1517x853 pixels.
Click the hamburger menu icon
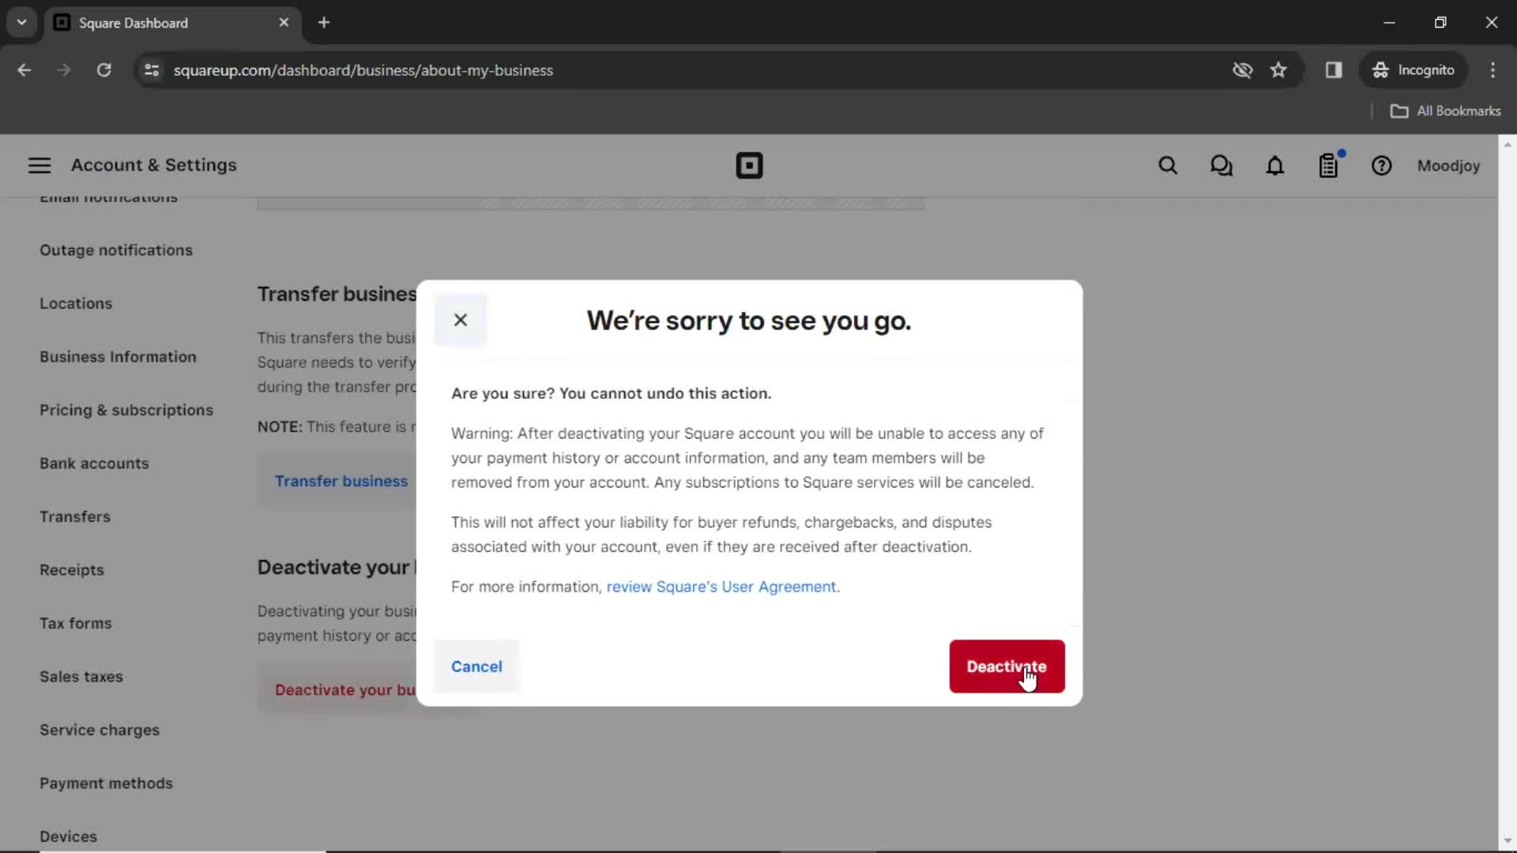click(x=39, y=164)
